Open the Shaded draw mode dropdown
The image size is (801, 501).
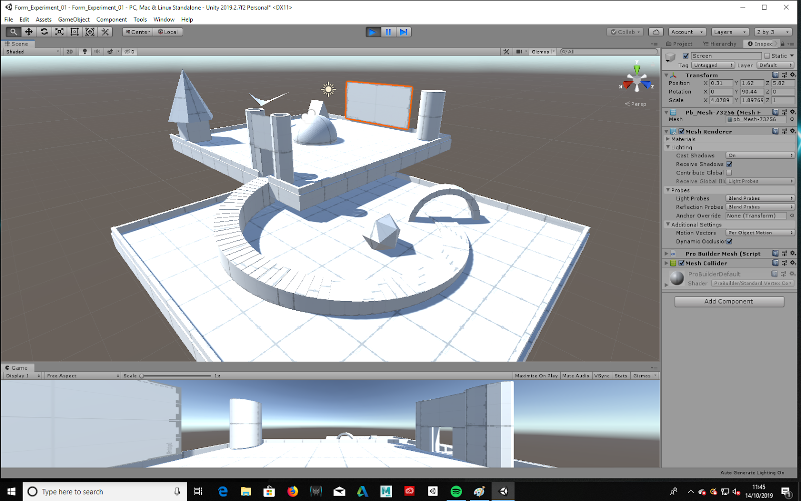point(33,52)
